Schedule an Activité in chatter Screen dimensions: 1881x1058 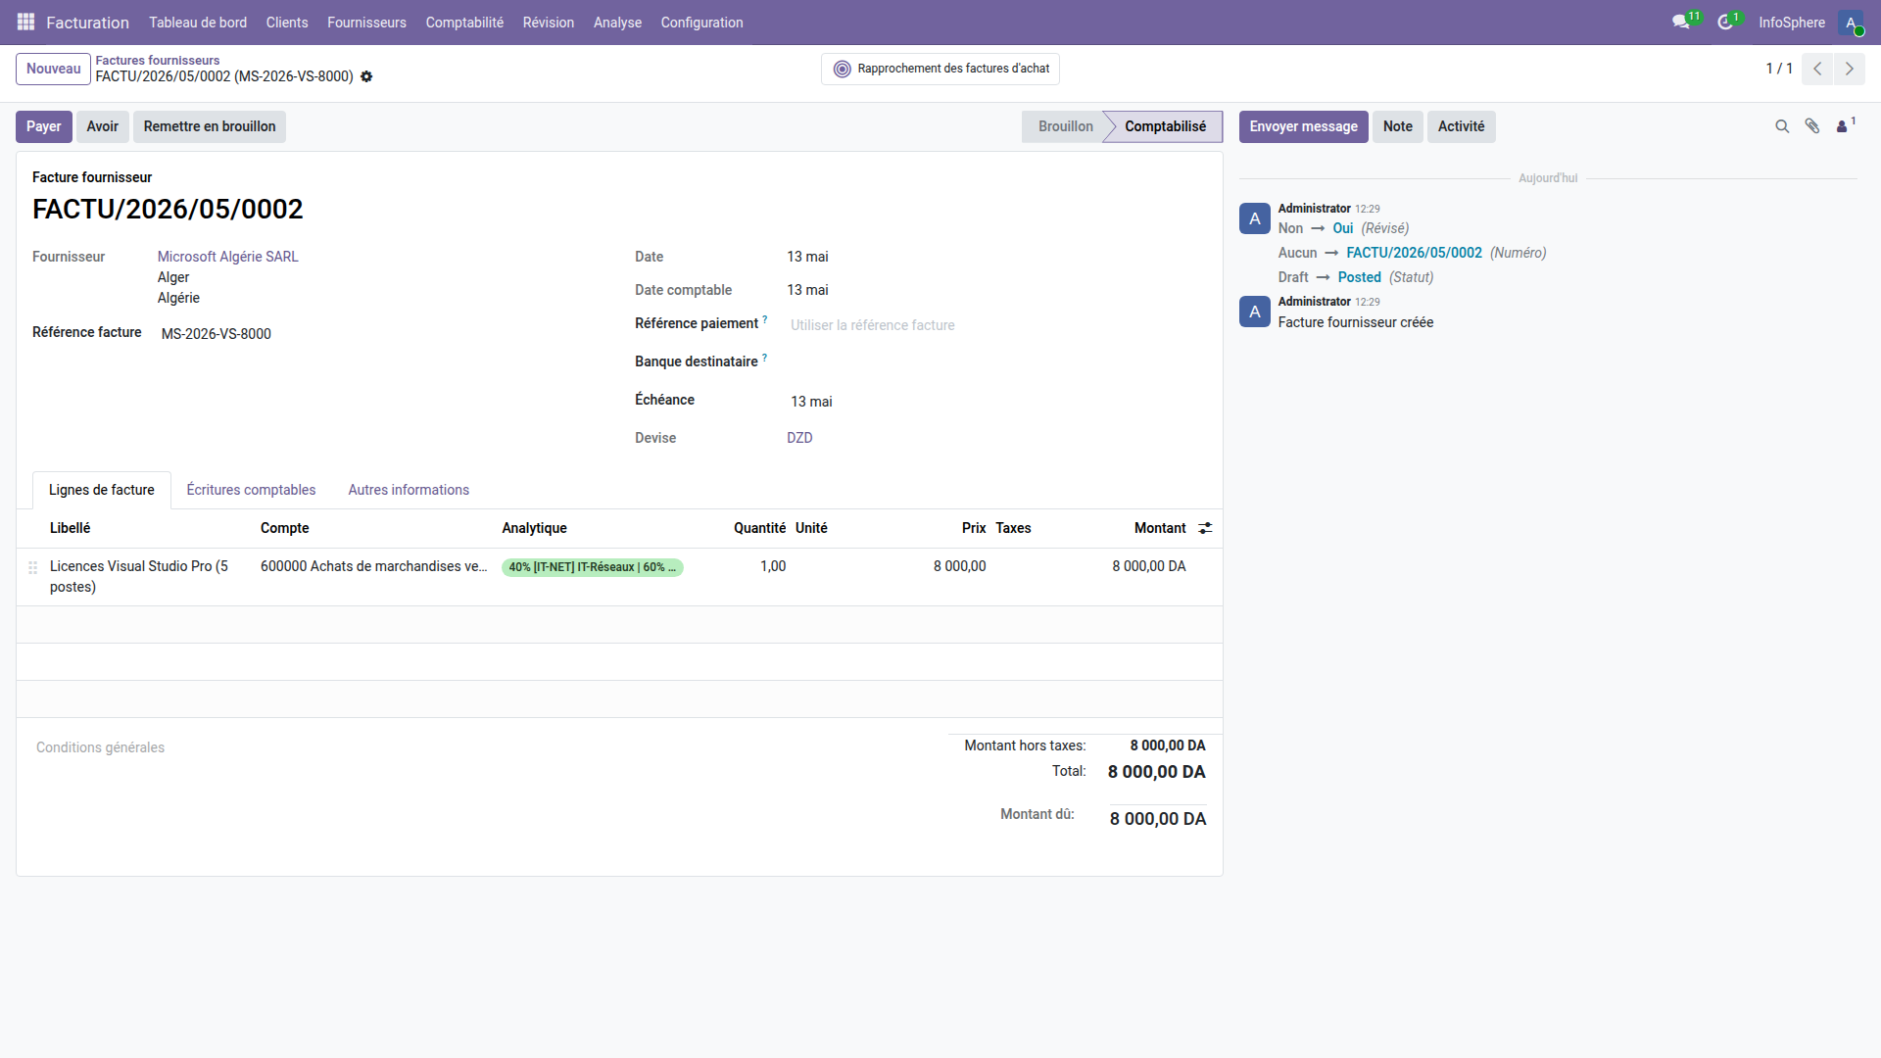(x=1461, y=126)
